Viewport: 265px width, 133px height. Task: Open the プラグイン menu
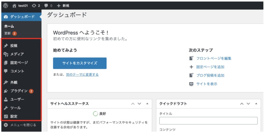coord(19,91)
